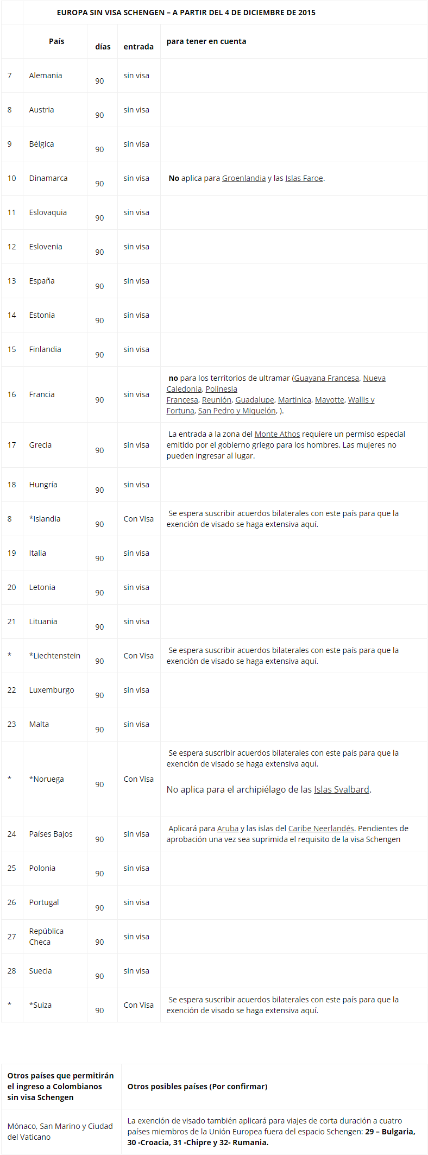Select the Alemania country cell
This screenshot has width=428, height=1155.
[x=46, y=76]
